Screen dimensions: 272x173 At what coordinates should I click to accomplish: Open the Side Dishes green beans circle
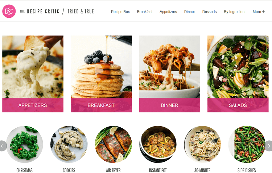[247, 144]
